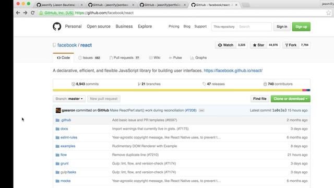Click the New pull request button
Screen dimensions: 334x188
tap(104, 99)
